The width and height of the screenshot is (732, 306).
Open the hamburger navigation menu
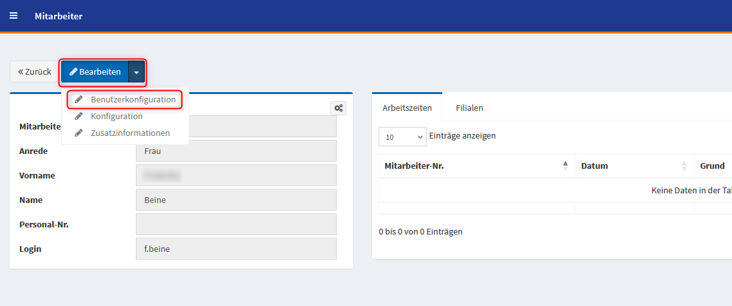pos(14,16)
